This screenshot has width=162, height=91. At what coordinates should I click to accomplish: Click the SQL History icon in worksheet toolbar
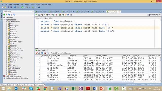[x=68, y=15]
